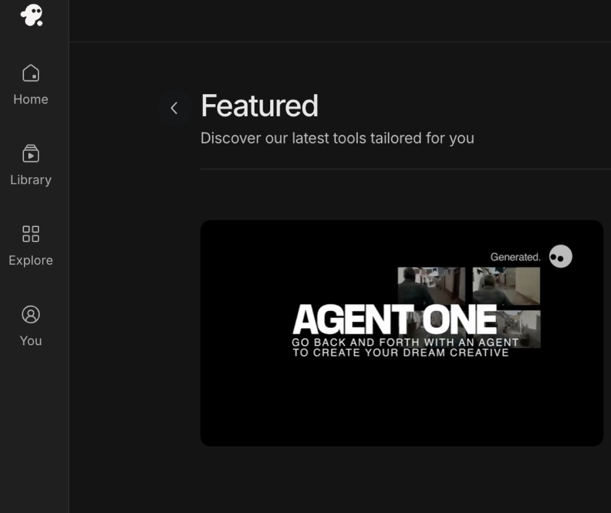Open the You profile icon
This screenshot has width=611, height=513.
point(31,314)
